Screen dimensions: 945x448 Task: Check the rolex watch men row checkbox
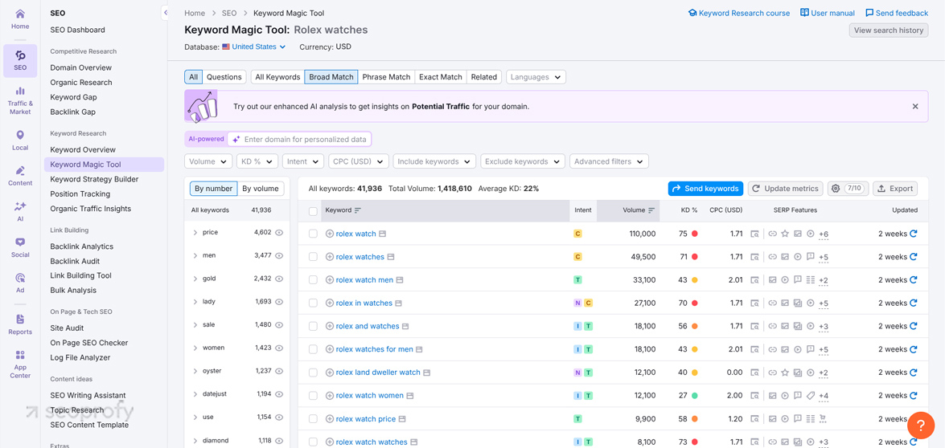[313, 280]
